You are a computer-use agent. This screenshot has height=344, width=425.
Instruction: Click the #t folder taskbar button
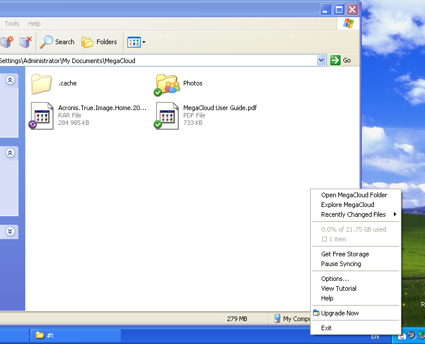pos(76,335)
